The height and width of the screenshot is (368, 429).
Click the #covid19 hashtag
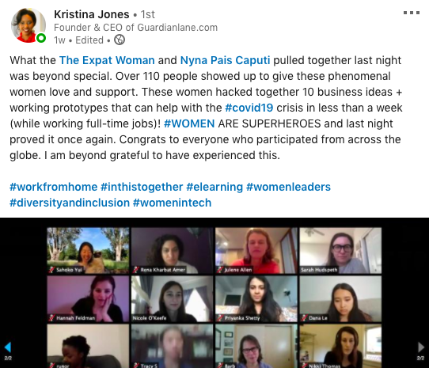click(x=249, y=108)
